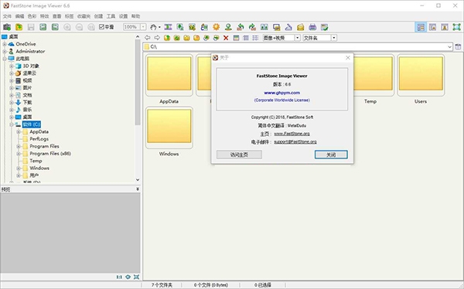Click the print icon in toolbar
Viewport: 464px width, 289px height.
(x=312, y=27)
